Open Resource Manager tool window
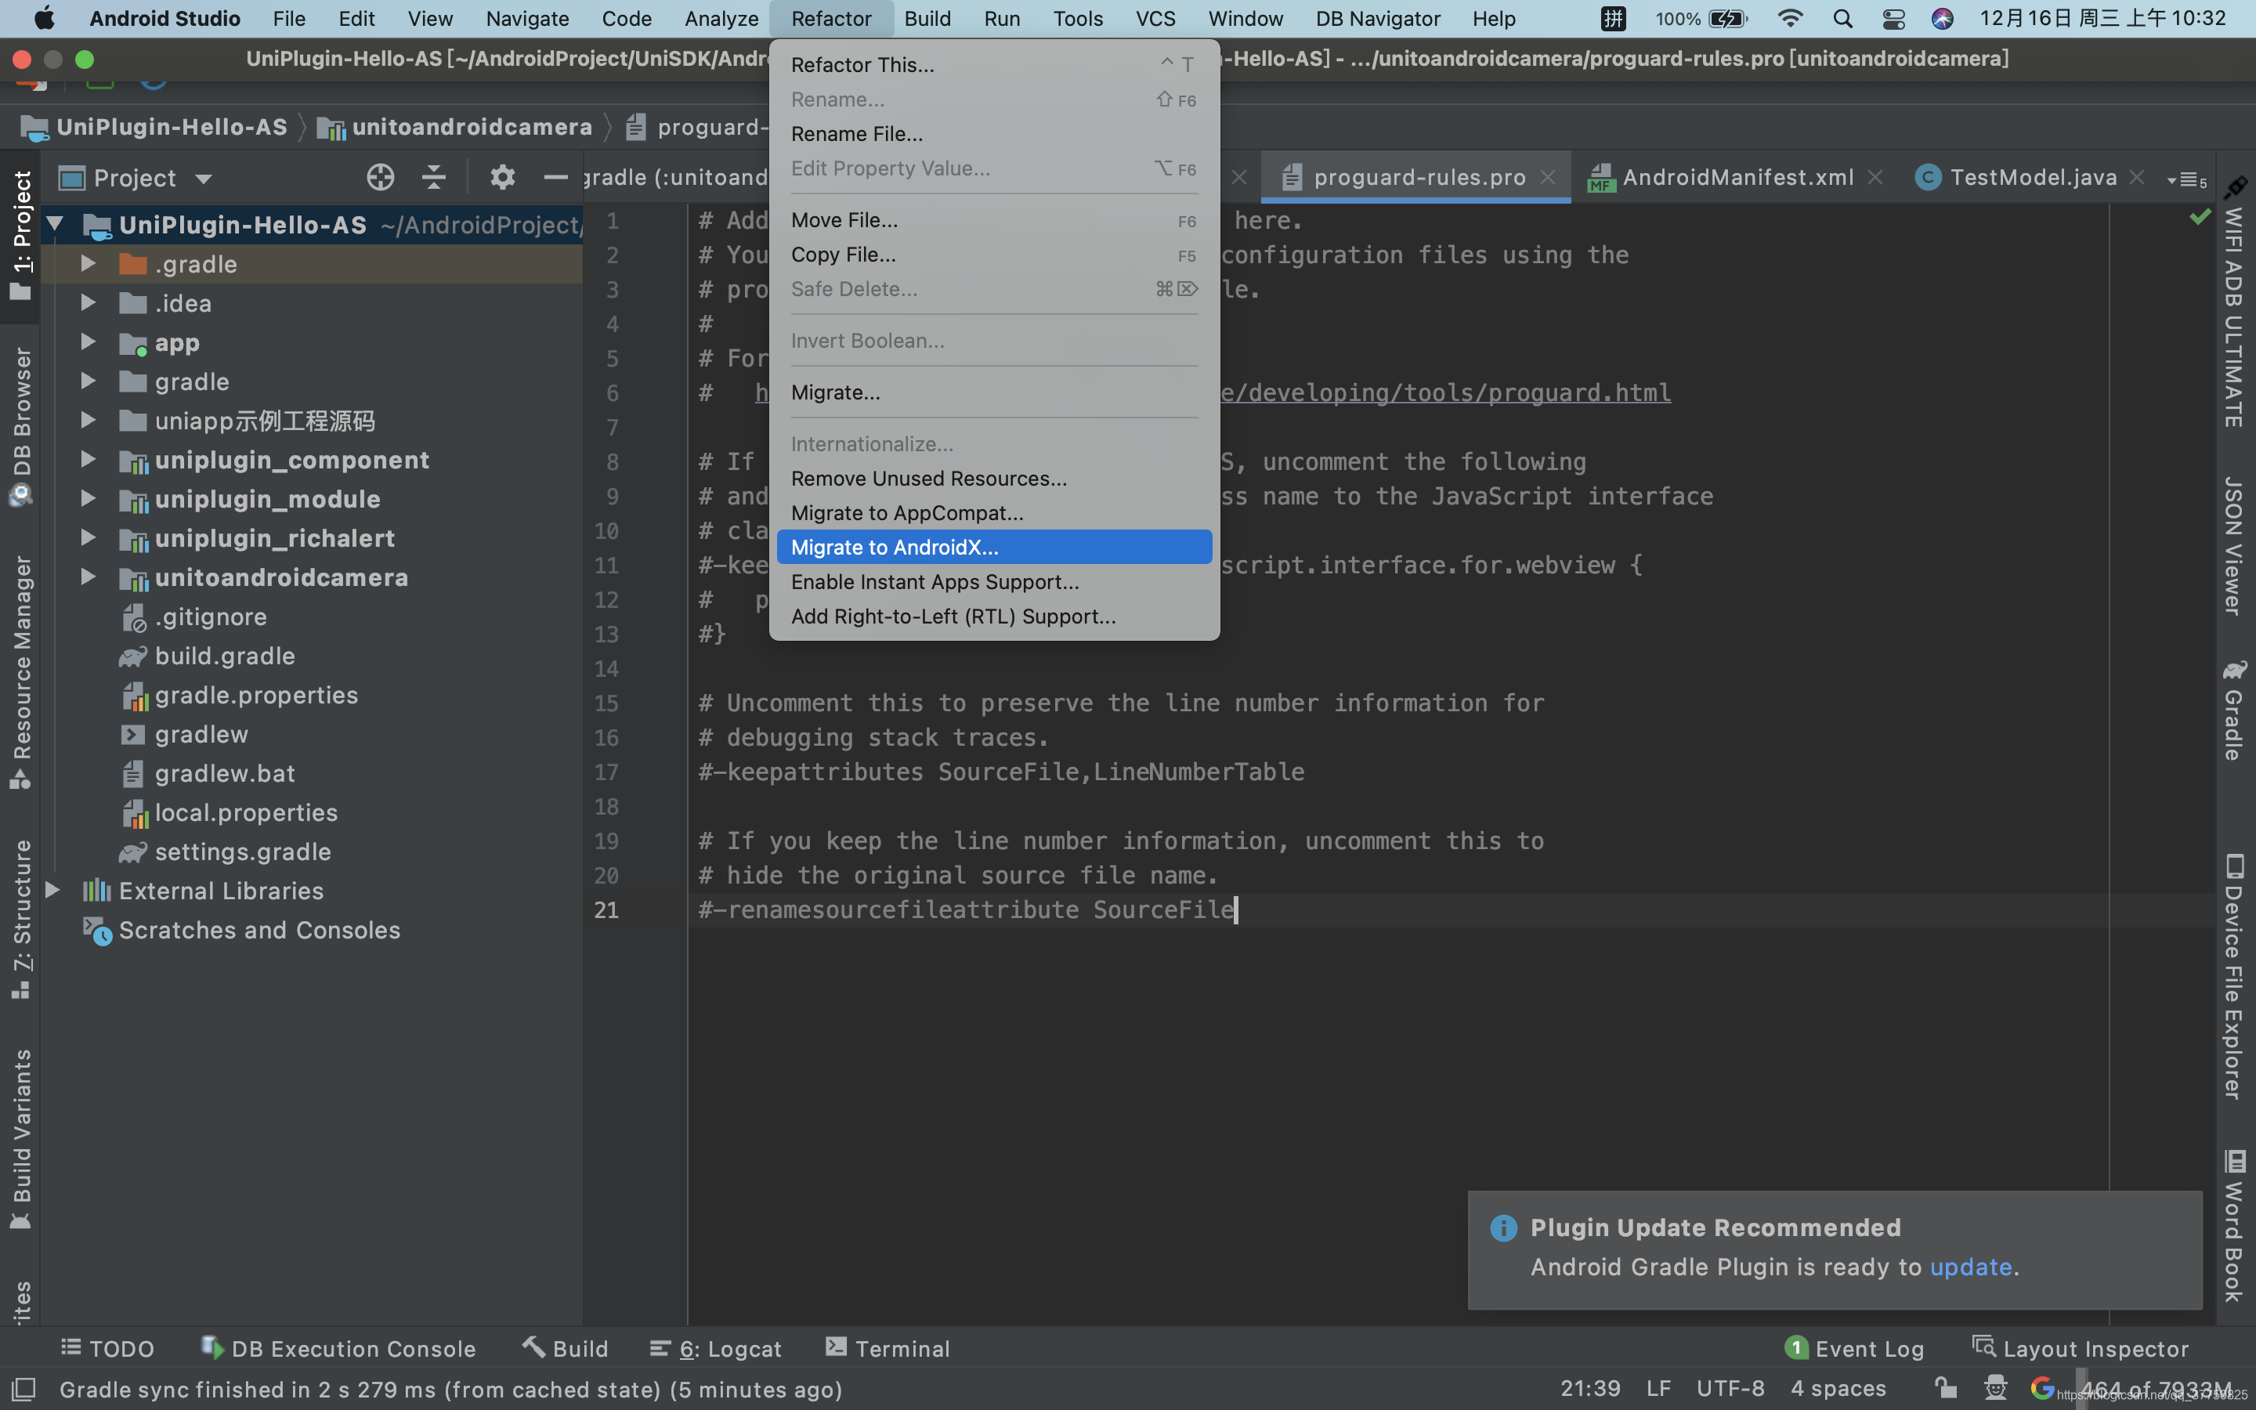Screen dimensions: 2256x1410 point(20,671)
